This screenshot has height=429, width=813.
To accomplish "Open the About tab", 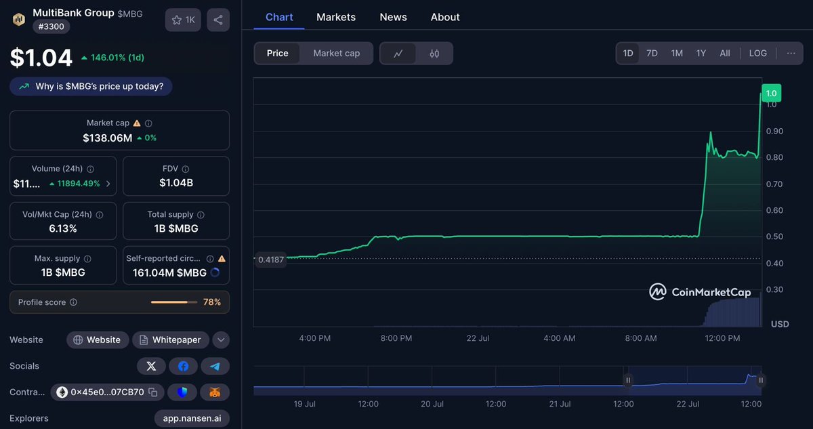I will point(445,17).
